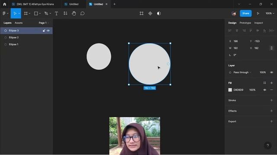Add a Stroke with plus button
This screenshot has height=155, width=277.
tap(271, 100)
